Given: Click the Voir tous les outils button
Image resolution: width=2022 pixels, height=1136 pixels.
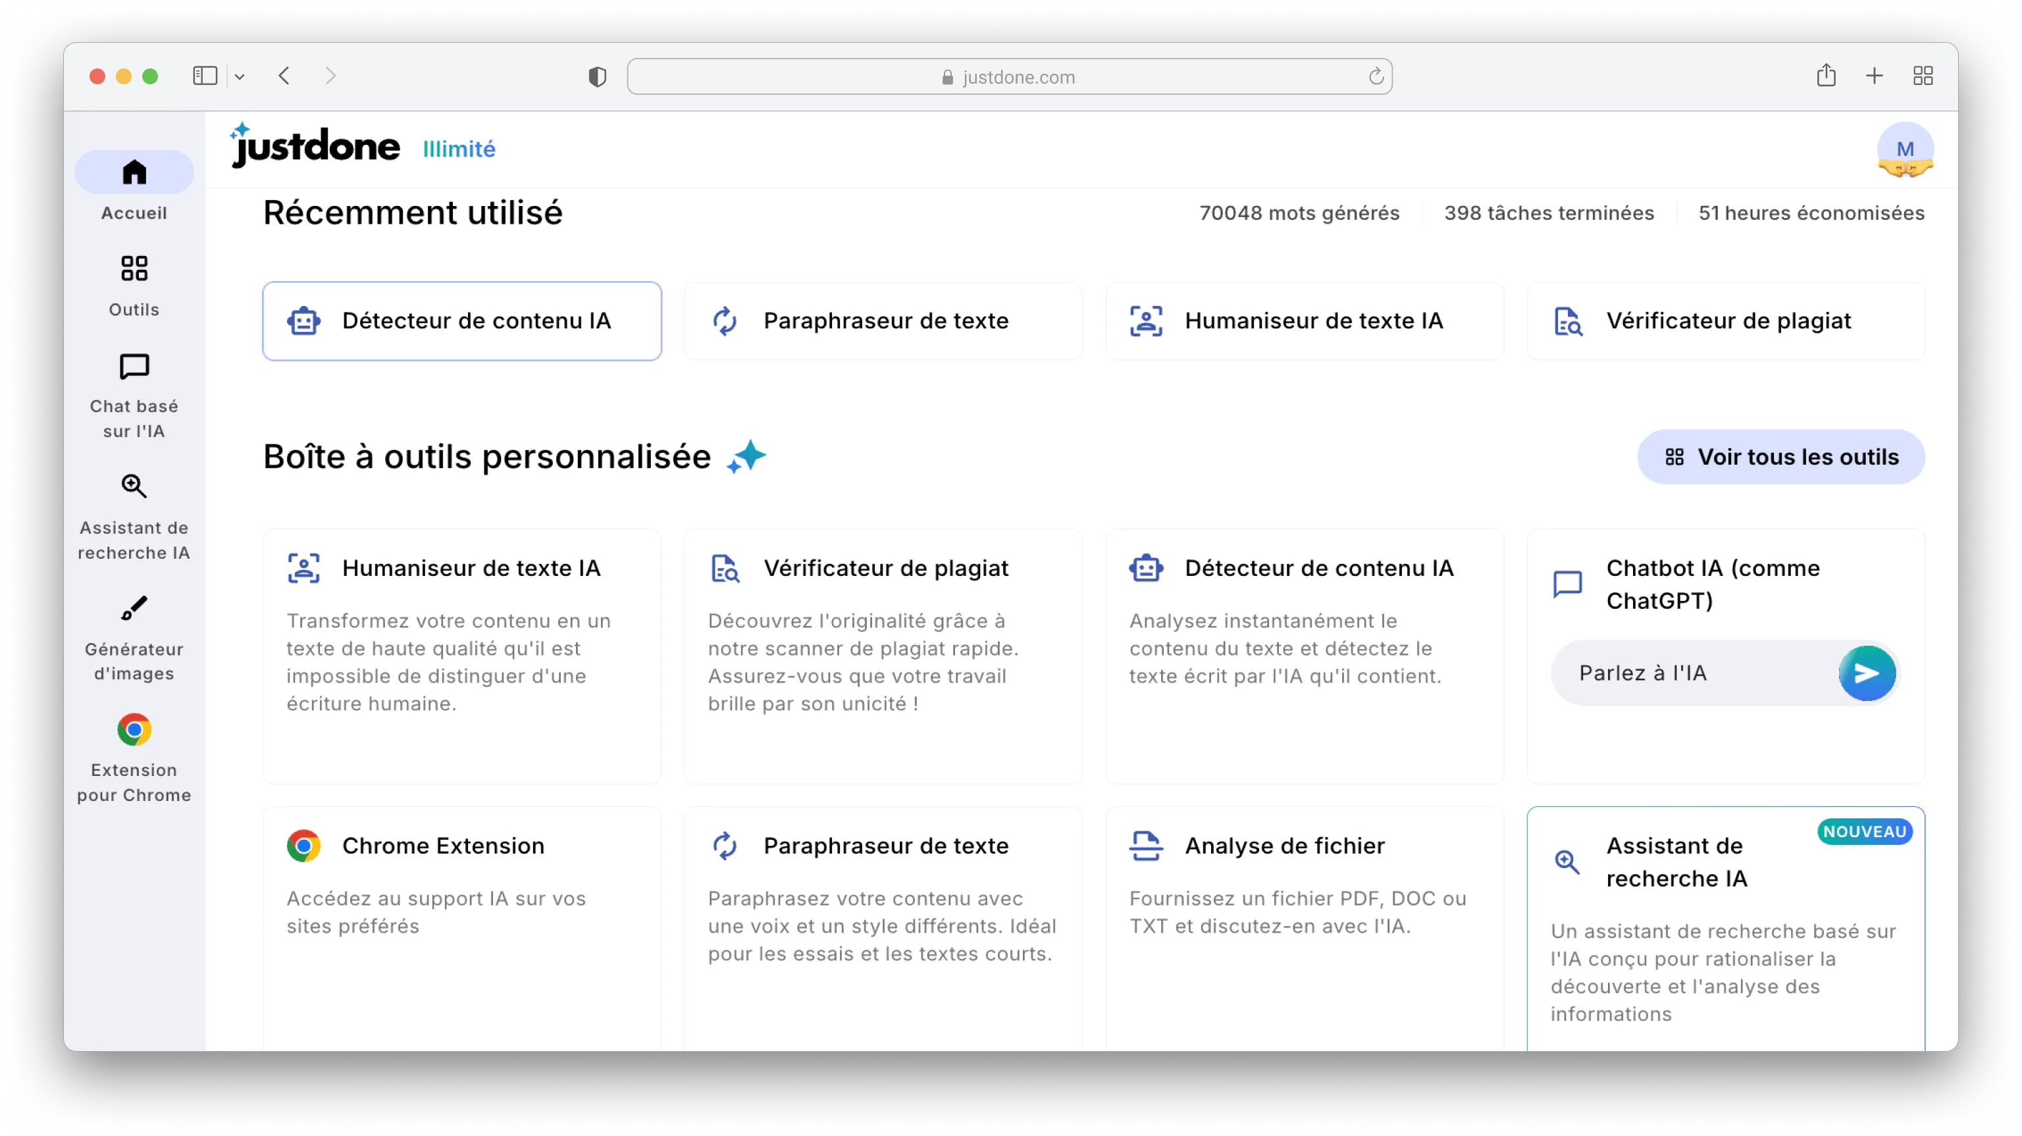Looking at the screenshot, I should coord(1780,457).
